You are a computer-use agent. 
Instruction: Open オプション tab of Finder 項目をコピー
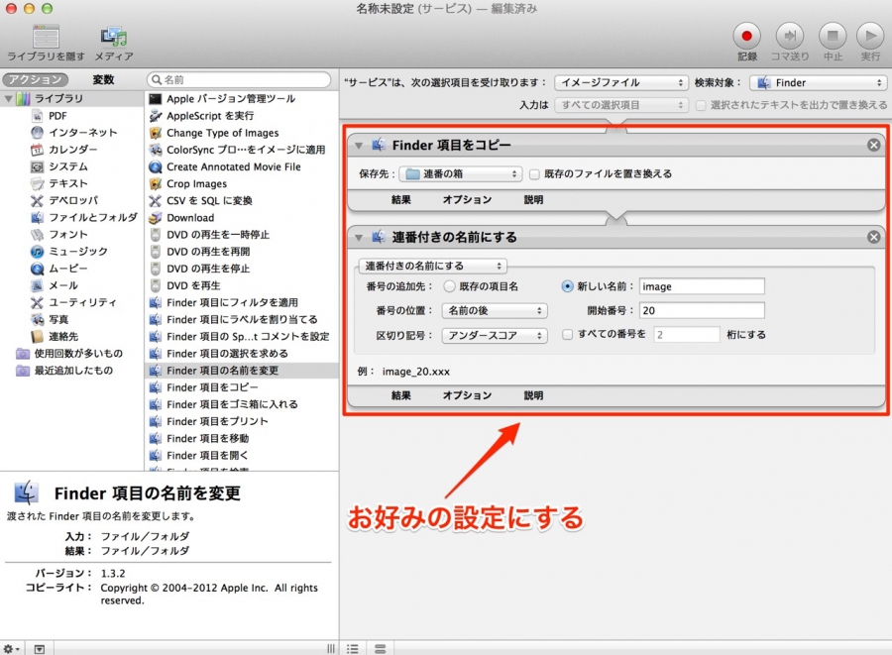(467, 199)
